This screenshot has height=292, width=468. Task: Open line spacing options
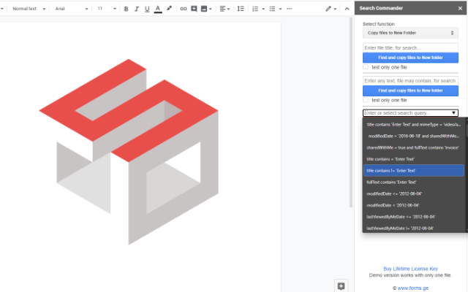point(241,9)
